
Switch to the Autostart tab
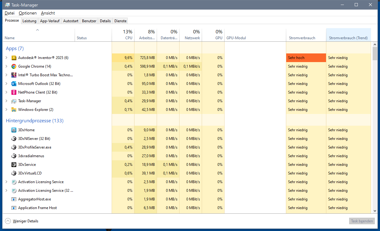[71, 21]
